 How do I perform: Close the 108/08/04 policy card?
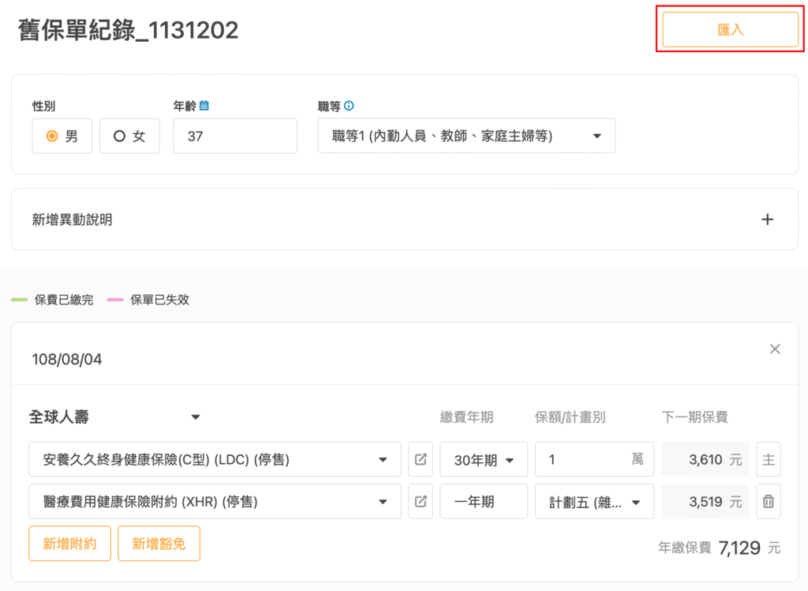coord(775,349)
